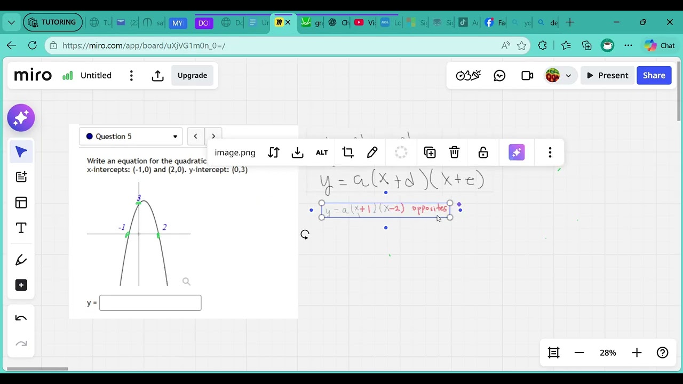This screenshot has width=683, height=384.
Task: Go to next question arrow
Action: pyautogui.click(x=213, y=137)
